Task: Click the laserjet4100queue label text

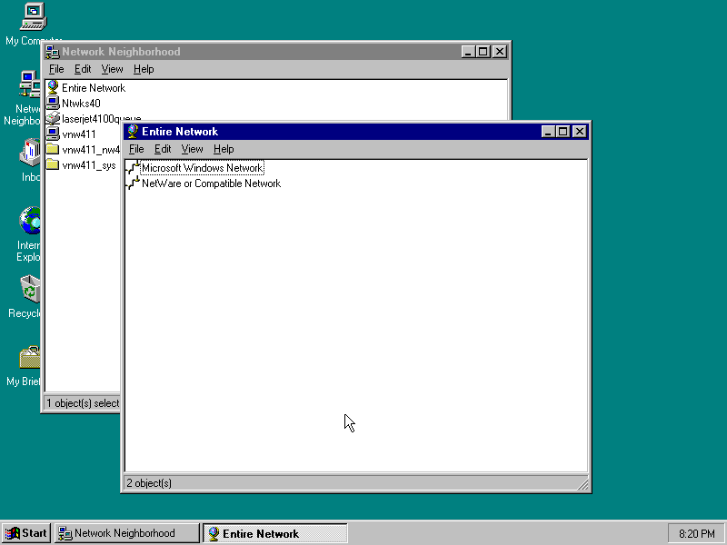Action: pos(102,119)
